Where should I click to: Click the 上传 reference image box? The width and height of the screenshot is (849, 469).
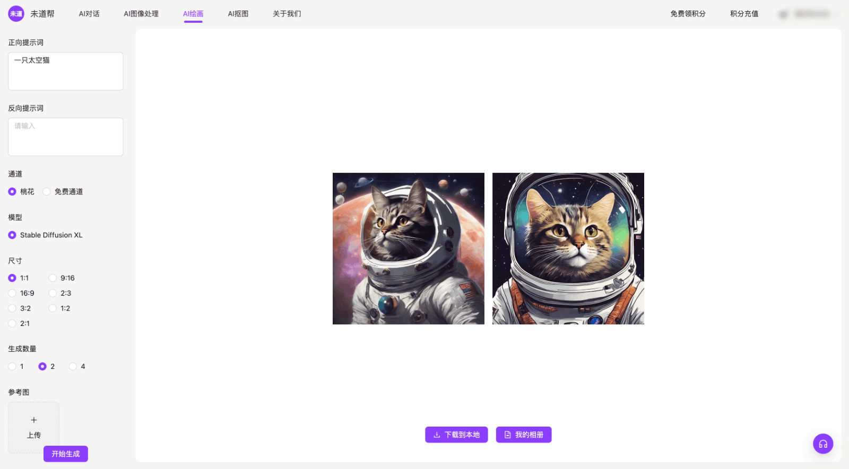click(x=34, y=428)
